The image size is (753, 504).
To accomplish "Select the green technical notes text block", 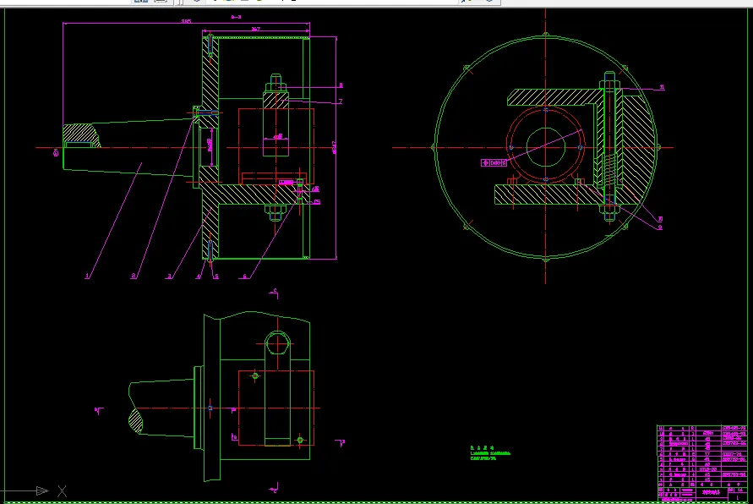I will click(x=490, y=453).
